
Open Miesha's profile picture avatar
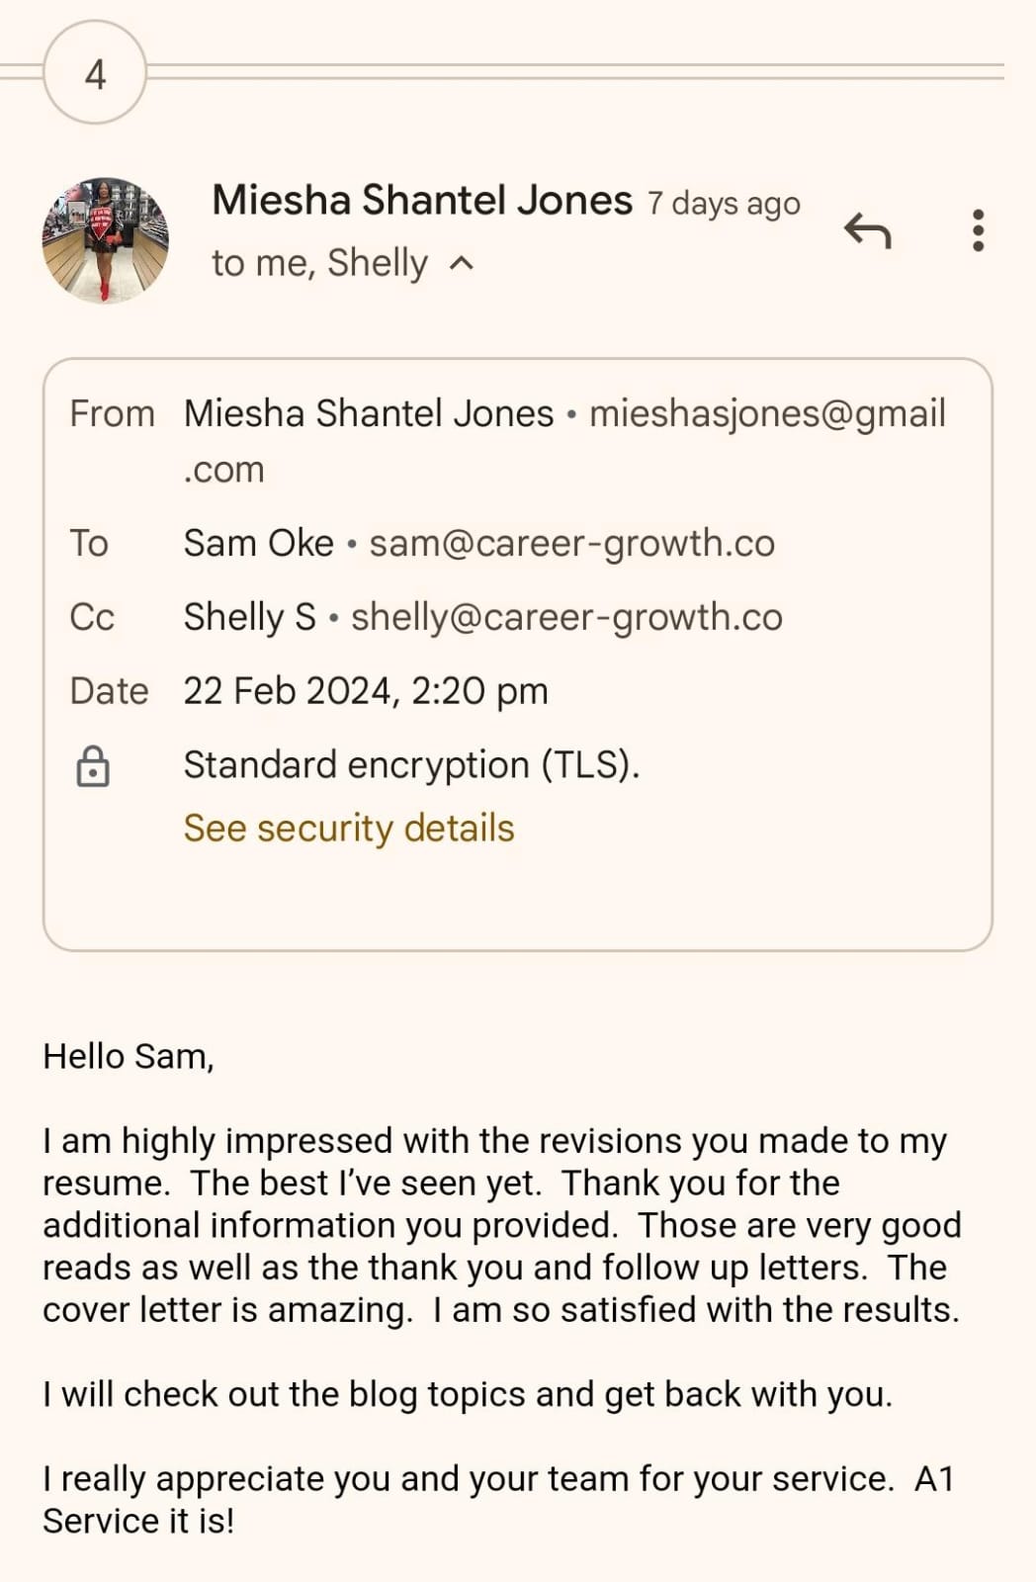105,240
